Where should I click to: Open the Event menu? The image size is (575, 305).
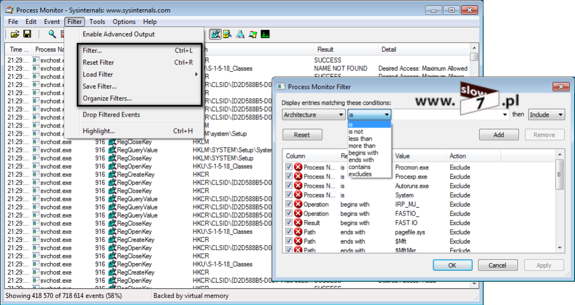pos(52,22)
